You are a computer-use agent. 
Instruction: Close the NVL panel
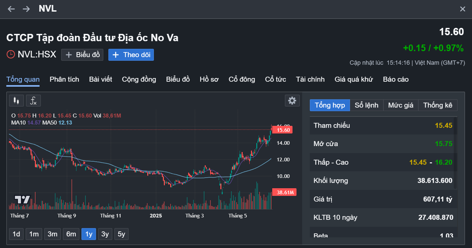point(462,9)
